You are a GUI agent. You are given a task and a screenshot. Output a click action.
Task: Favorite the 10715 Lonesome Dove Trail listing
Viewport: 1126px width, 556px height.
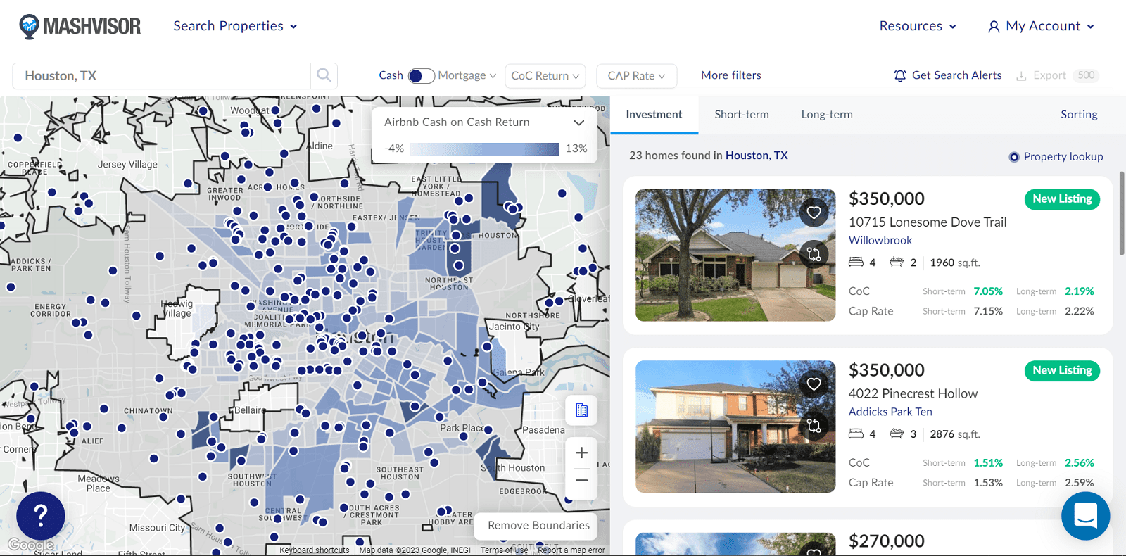814,213
